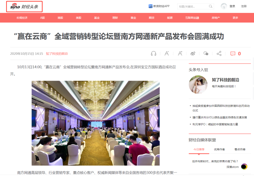Viewport: 254px width, 176px height.
Task: Open the share options icon
Action: point(219,53)
